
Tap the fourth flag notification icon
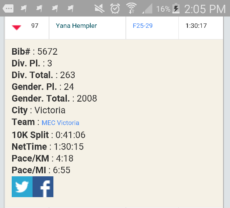[71, 8]
